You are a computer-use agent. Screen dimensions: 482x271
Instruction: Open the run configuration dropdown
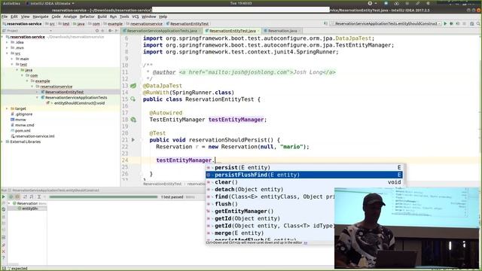(386, 23)
